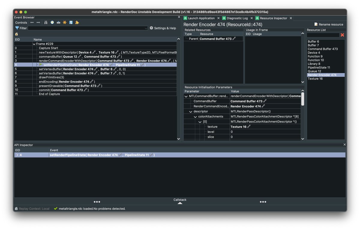Click link icon beside Parent Command Buffer 473
The height and width of the screenshot is (229, 360).
pyautogui.click(x=234, y=39)
